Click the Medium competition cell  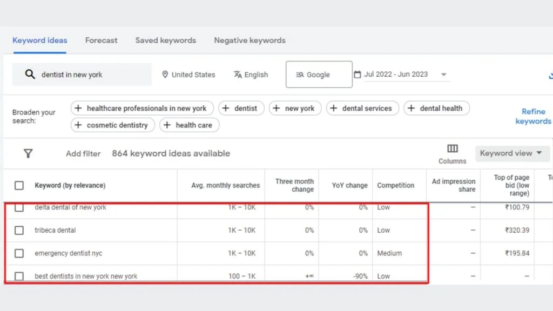point(389,253)
